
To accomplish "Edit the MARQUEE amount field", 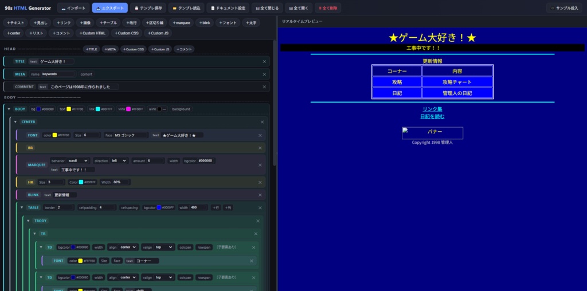I will coord(155,160).
